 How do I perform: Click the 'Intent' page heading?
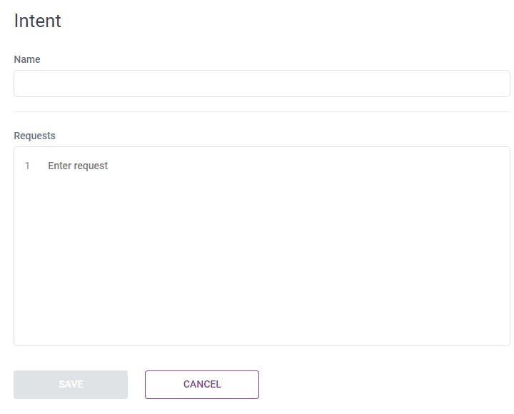click(x=37, y=21)
